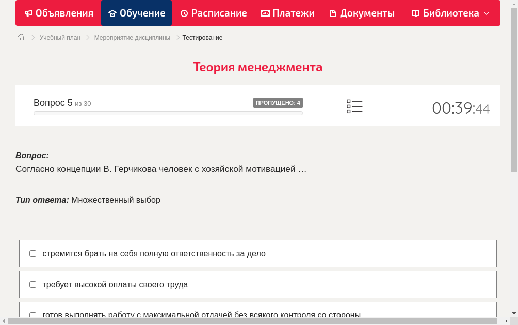Check answer about taking full responsibility
The width and height of the screenshot is (518, 325).
[x=33, y=253]
